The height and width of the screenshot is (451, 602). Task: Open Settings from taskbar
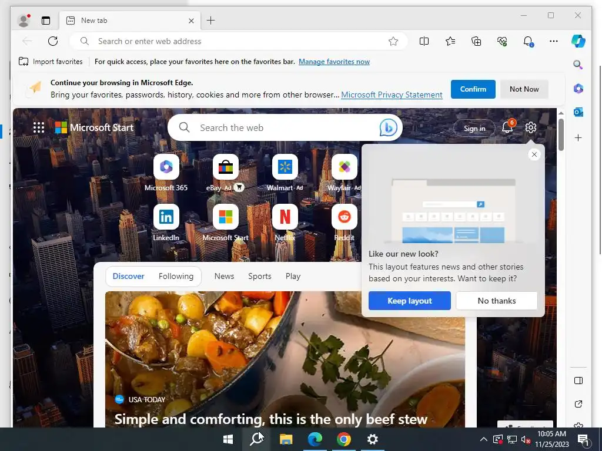coord(372,439)
